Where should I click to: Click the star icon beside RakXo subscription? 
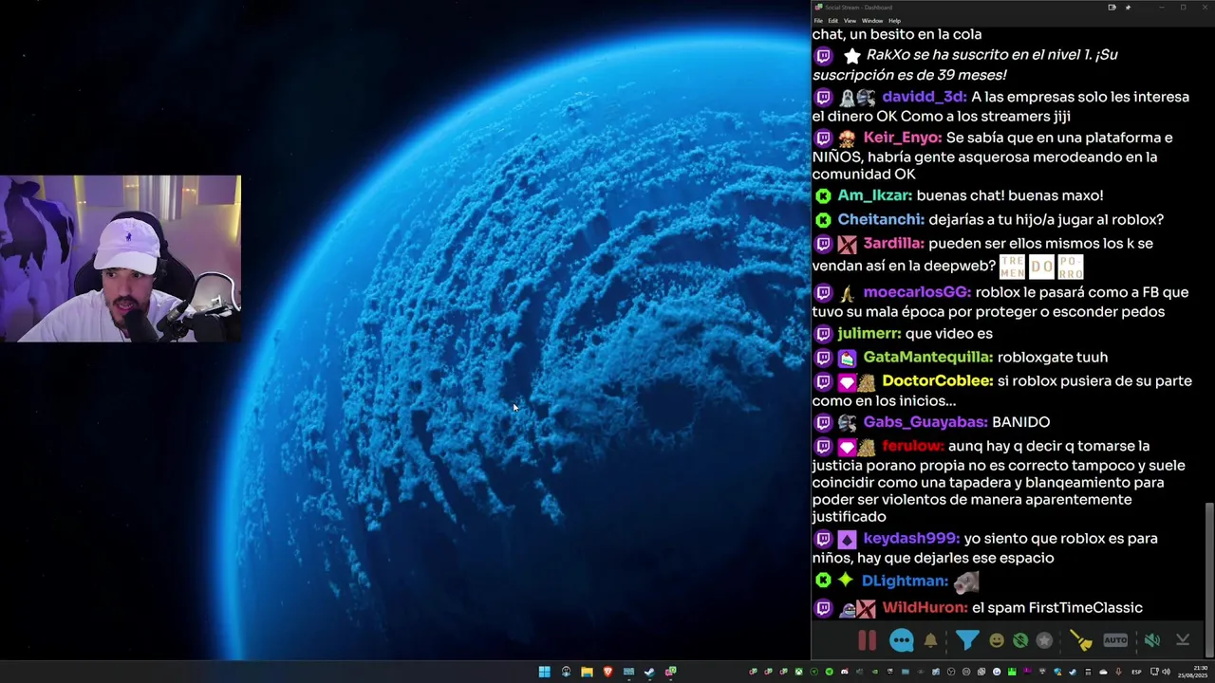(851, 56)
